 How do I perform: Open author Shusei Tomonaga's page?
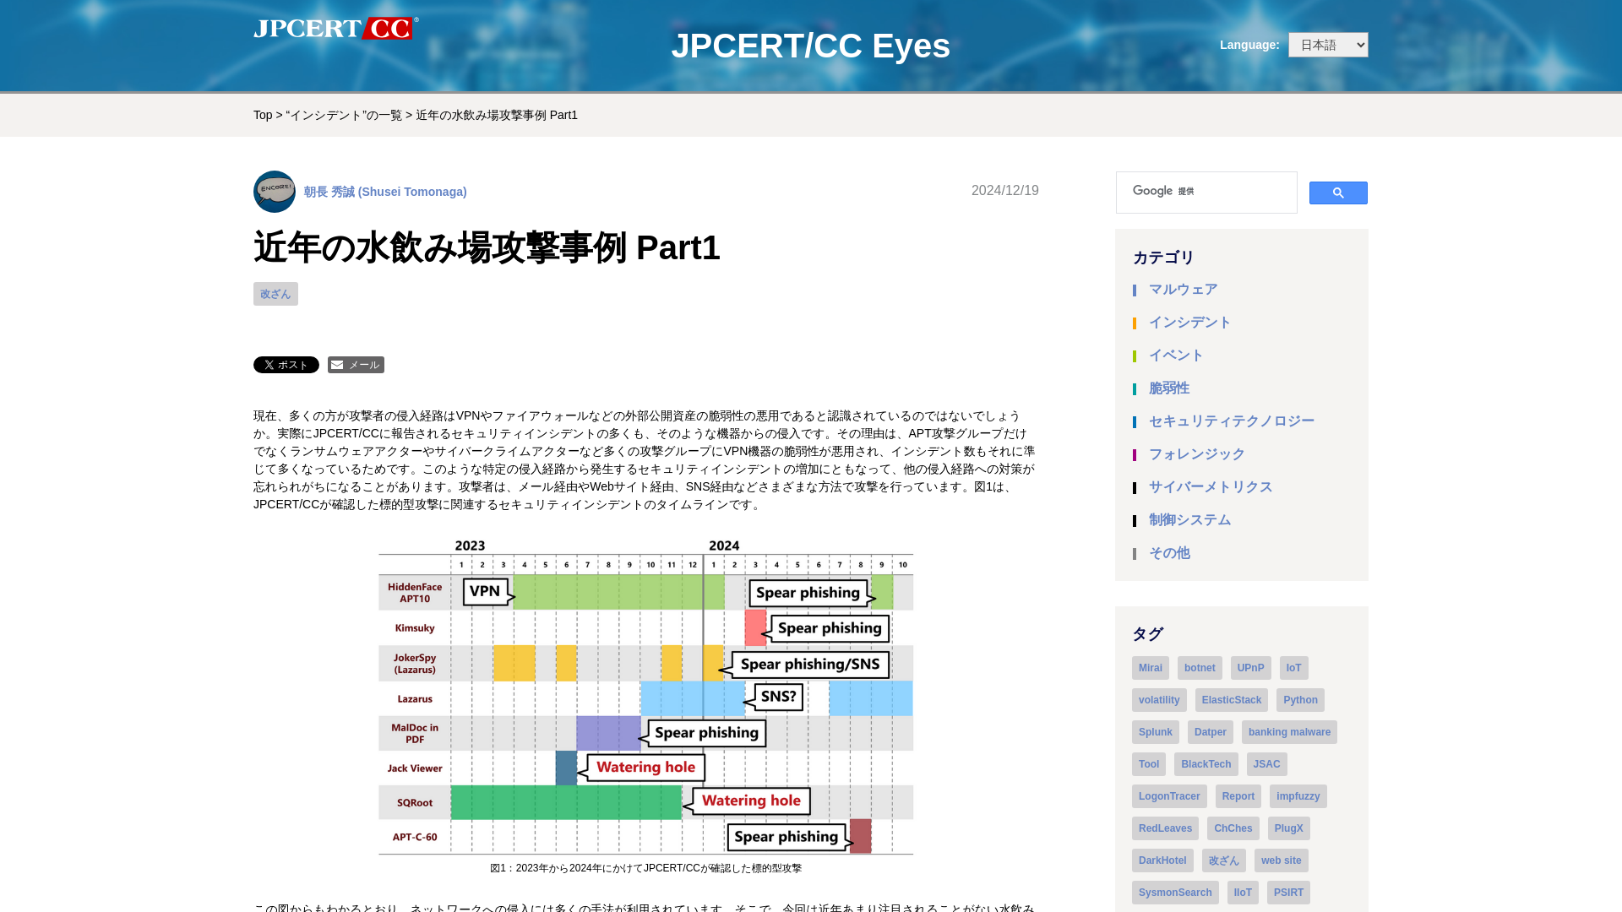385,192
